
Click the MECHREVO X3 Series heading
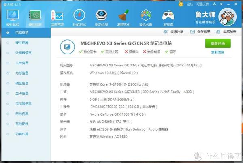(x=126, y=43)
